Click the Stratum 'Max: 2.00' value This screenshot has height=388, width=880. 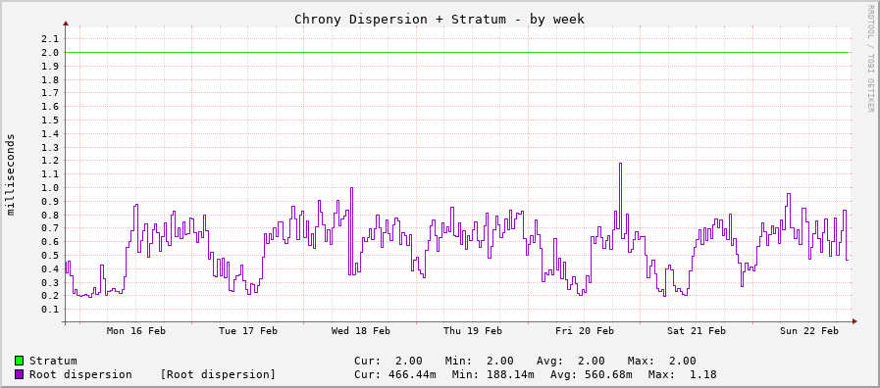tap(662, 361)
